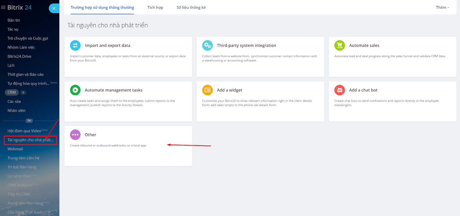Click the 'Auto create tasks and assign' description
Image resolution: width=460 pixels, height=216 pixels.
click(x=122, y=103)
